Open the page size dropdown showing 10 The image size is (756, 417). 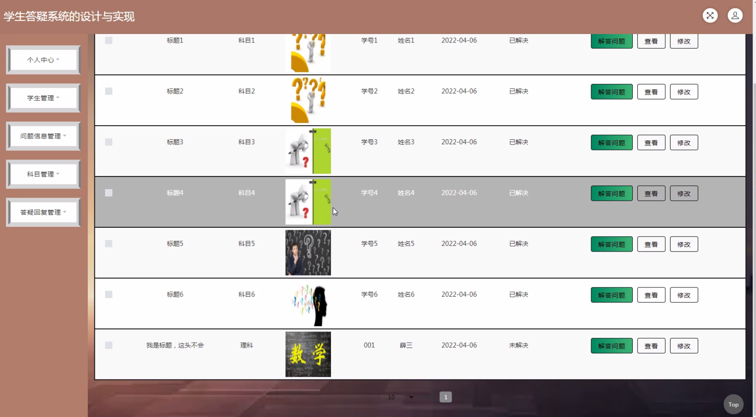[x=401, y=397]
